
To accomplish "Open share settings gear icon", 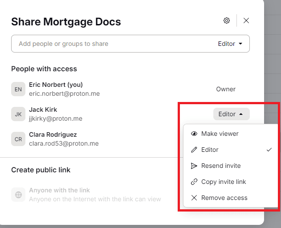I will click(x=227, y=20).
